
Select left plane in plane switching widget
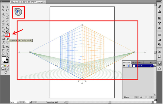coord(17,11)
